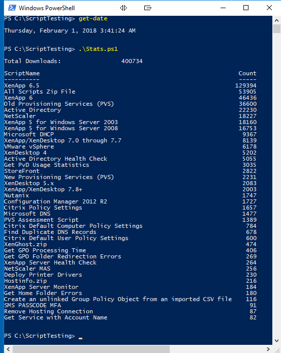
Task: Click the horizontal scrollbar thumb
Action: coord(91,349)
